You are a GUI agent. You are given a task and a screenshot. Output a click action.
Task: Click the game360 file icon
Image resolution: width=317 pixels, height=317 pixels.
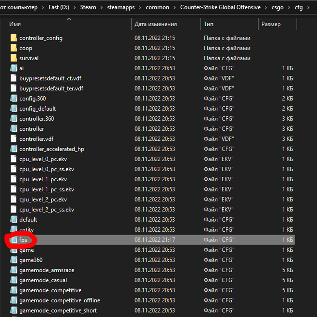point(14,260)
